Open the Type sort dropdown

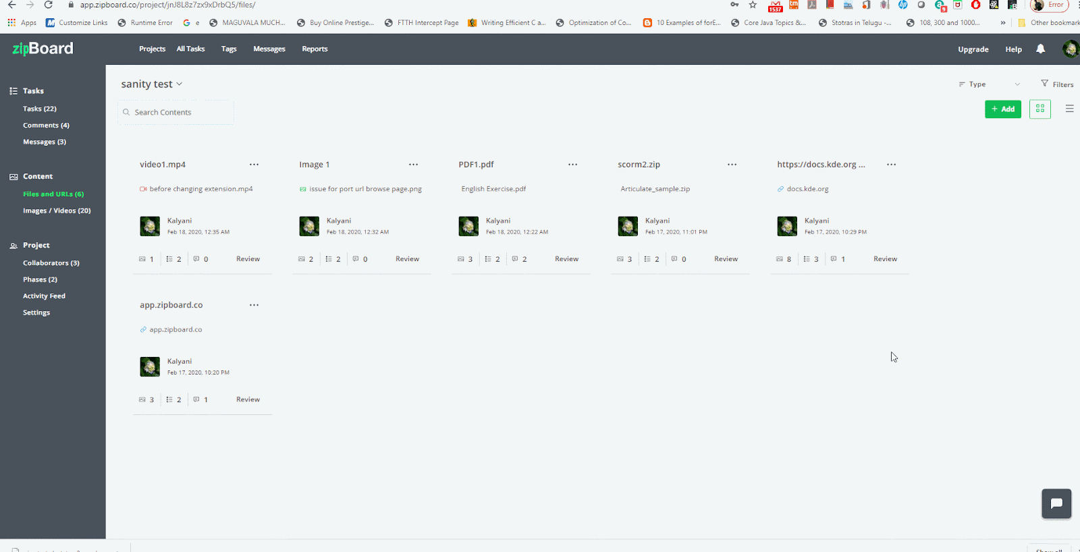990,84
